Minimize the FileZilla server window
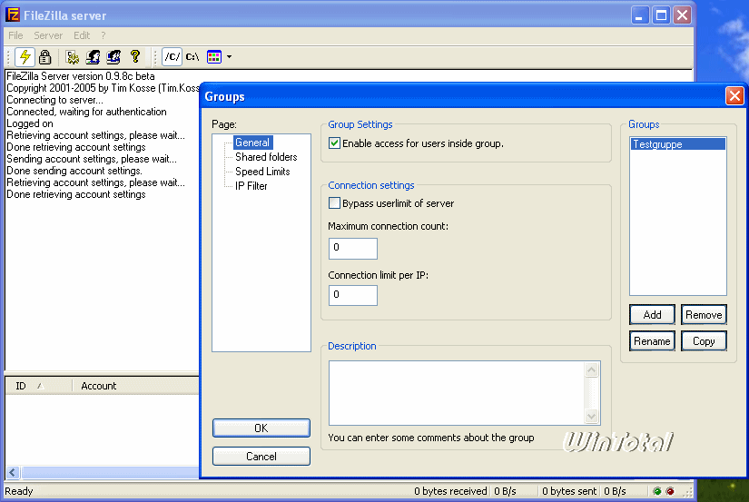 [x=640, y=15]
